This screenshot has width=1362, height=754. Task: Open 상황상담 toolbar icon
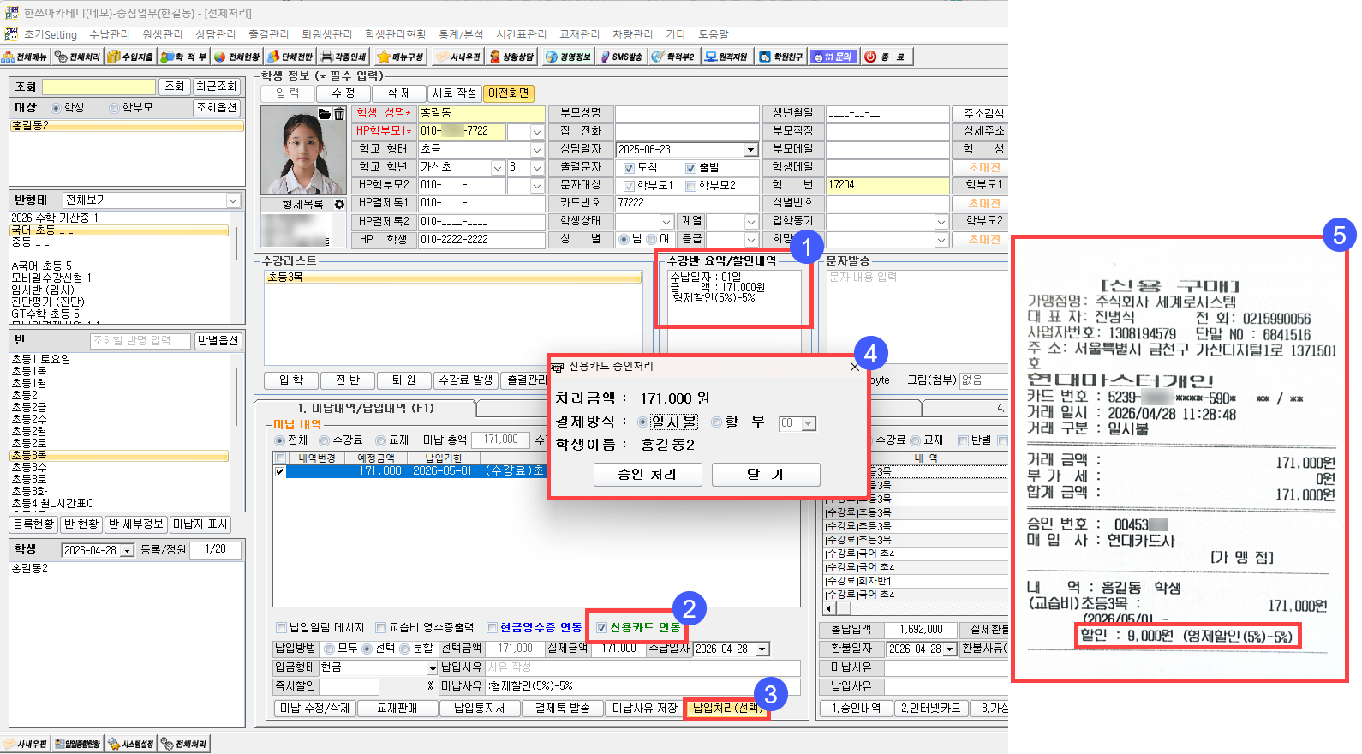511,57
